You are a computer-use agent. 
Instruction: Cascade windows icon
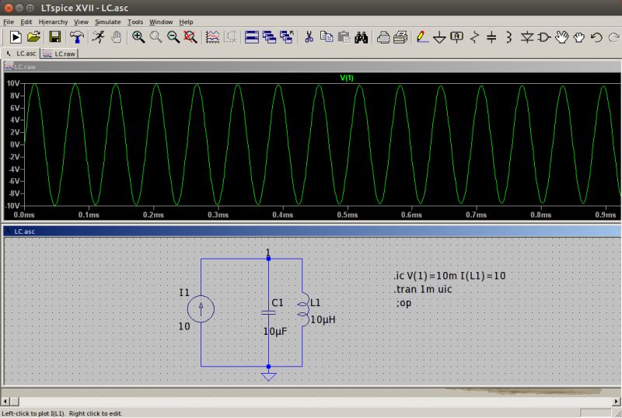tap(269, 37)
